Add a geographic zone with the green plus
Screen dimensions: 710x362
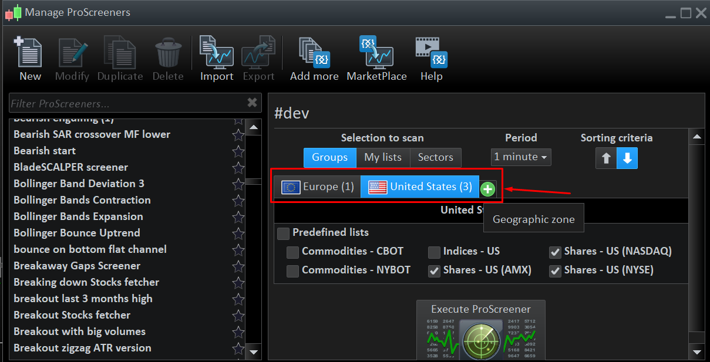pyautogui.click(x=487, y=189)
